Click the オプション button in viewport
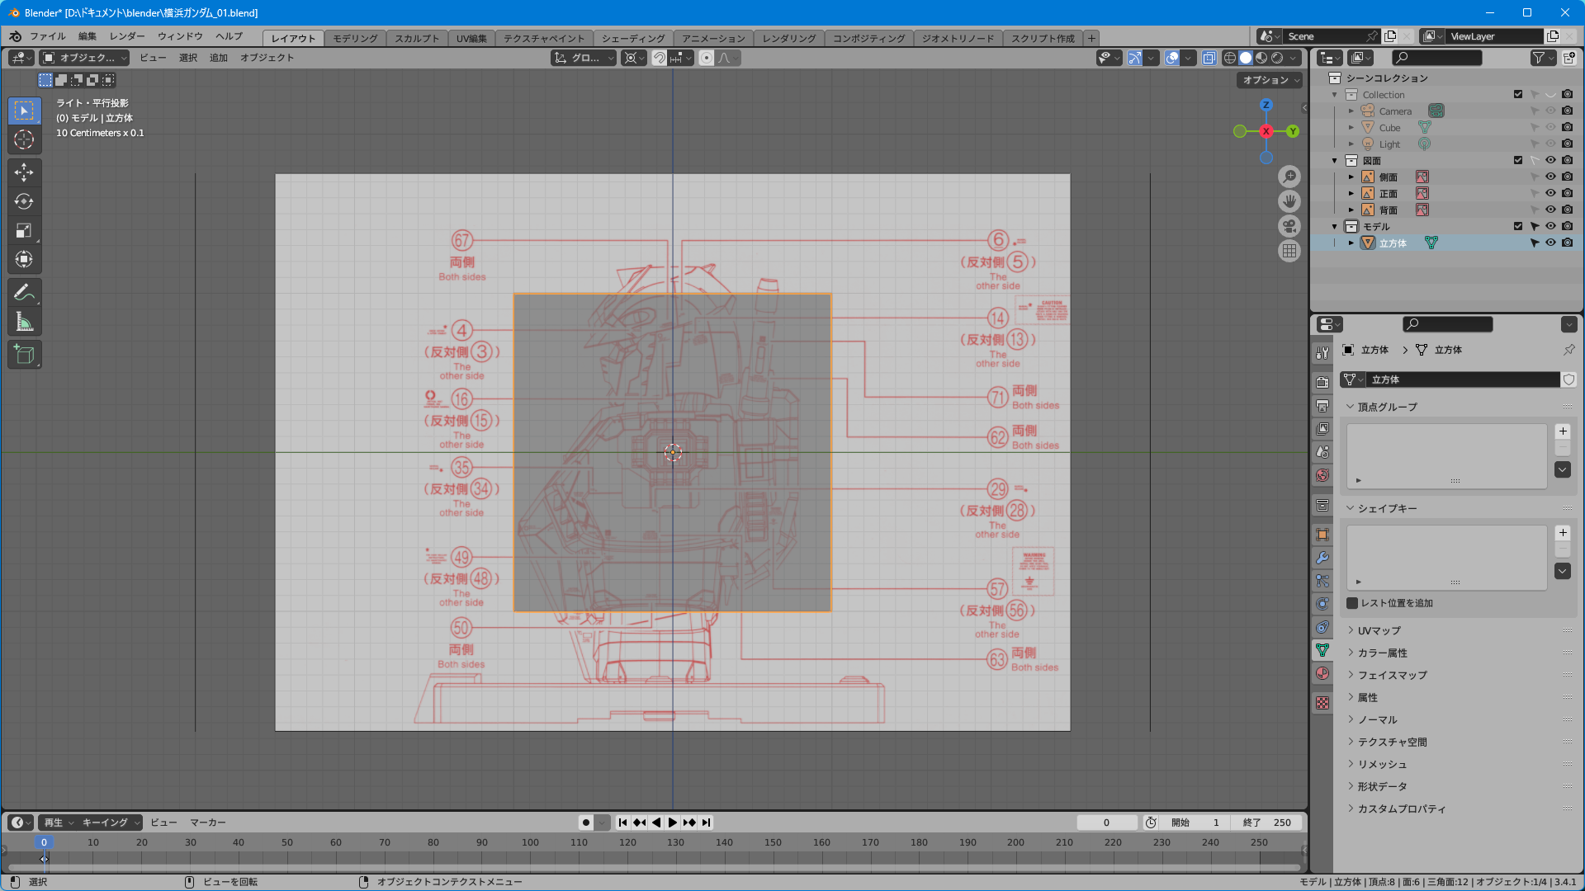Screen dimensions: 1585x891 (x=1270, y=80)
